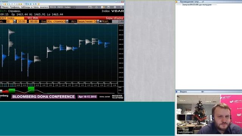Open the dropdown arrow next to 50

(14, 22)
